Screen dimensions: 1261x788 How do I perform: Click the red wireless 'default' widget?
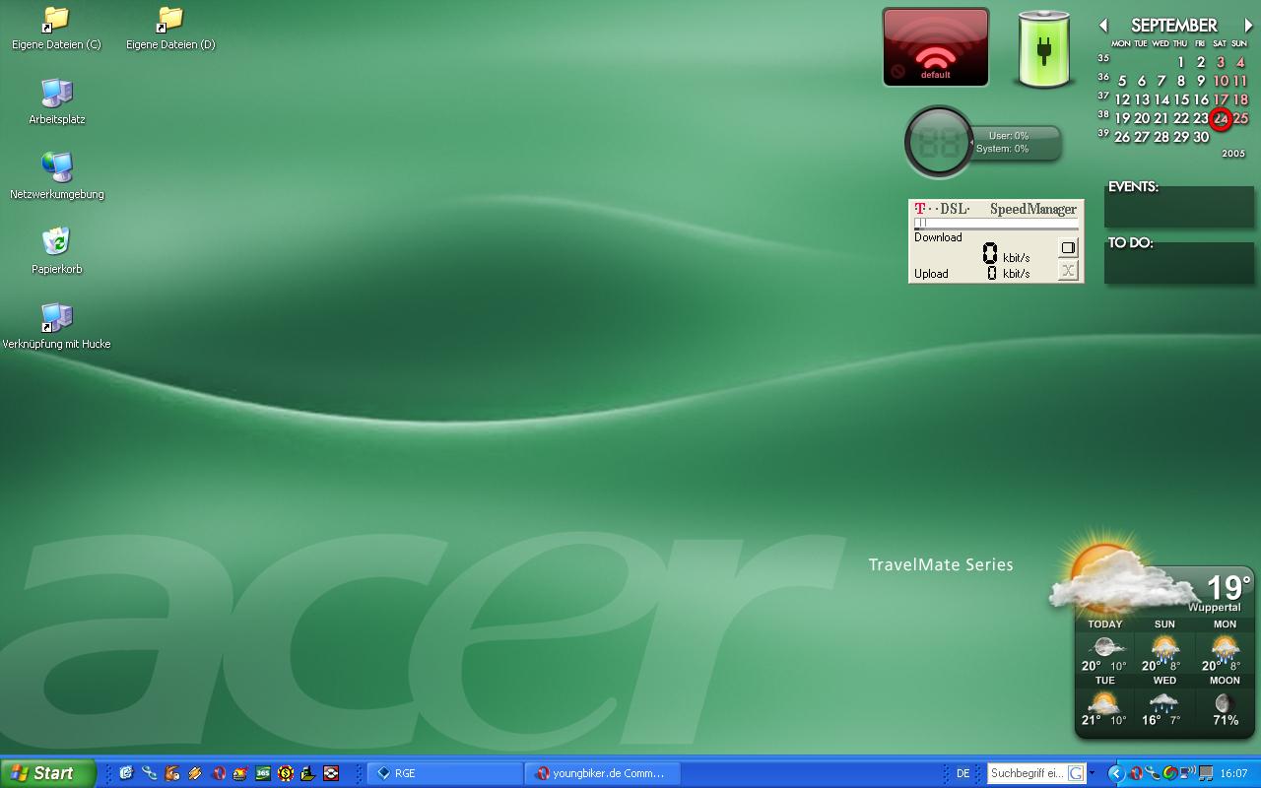936,47
